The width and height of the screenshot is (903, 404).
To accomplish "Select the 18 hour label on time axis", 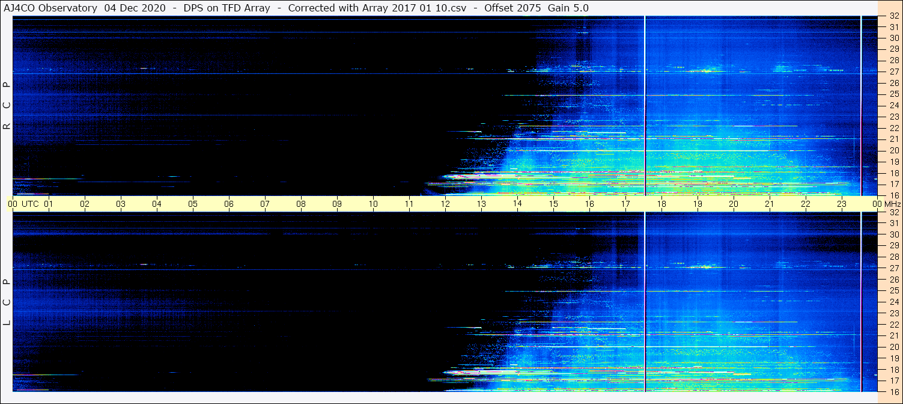I will pos(661,204).
